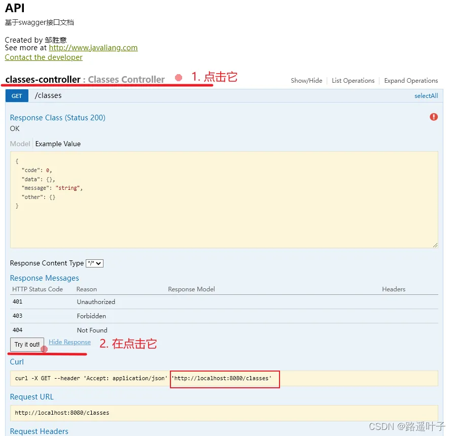The height and width of the screenshot is (436, 453).
Task: Click the 403 status code cell
Action: tap(17, 316)
